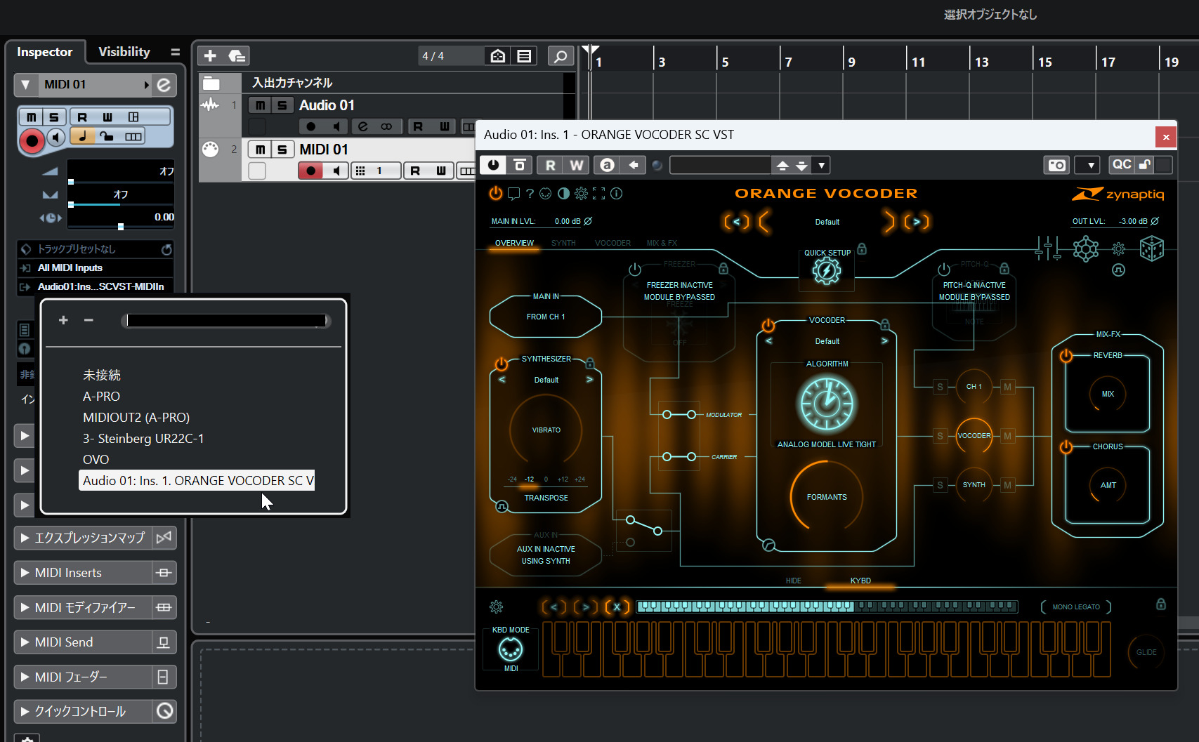Click the contrast half-circle icon
The height and width of the screenshot is (742, 1199).
[x=563, y=194]
